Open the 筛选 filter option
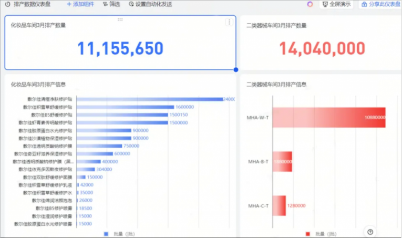The image size is (402, 238). tap(111, 4)
